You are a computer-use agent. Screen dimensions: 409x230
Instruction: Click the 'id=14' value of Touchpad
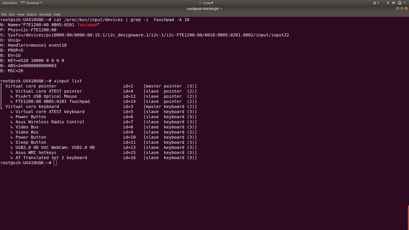(x=129, y=101)
